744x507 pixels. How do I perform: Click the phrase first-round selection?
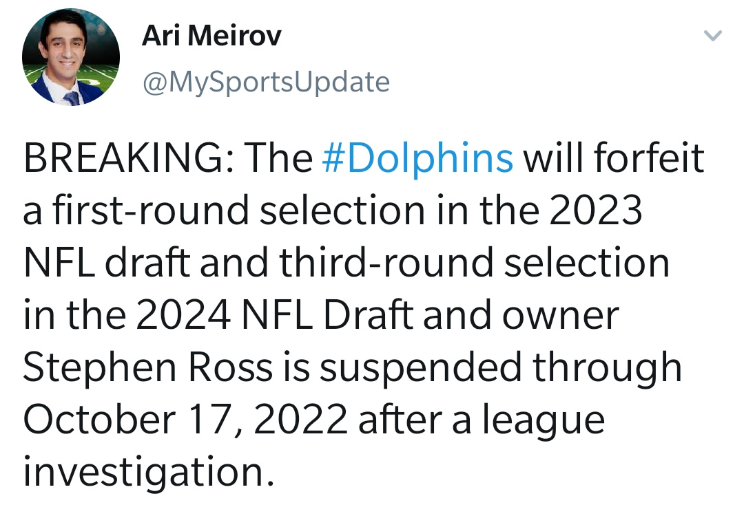pos(238,210)
